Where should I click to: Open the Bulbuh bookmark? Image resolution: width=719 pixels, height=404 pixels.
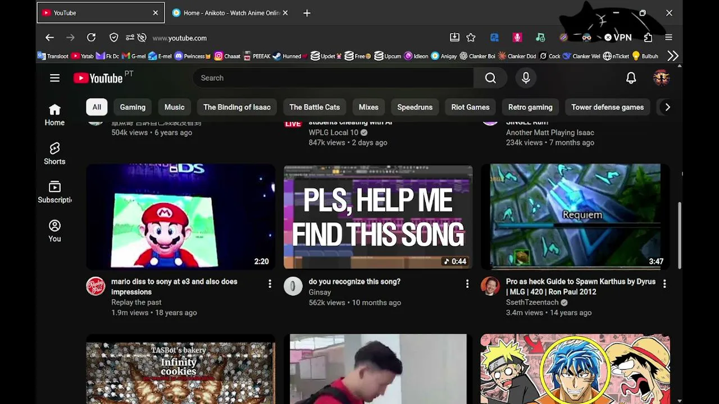[x=645, y=56]
